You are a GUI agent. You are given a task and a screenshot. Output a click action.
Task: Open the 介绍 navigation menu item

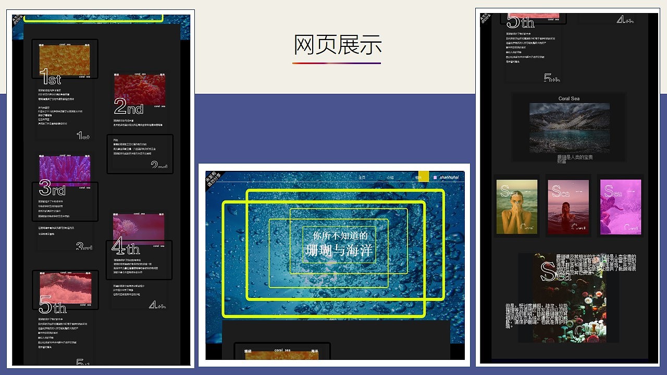pos(390,177)
